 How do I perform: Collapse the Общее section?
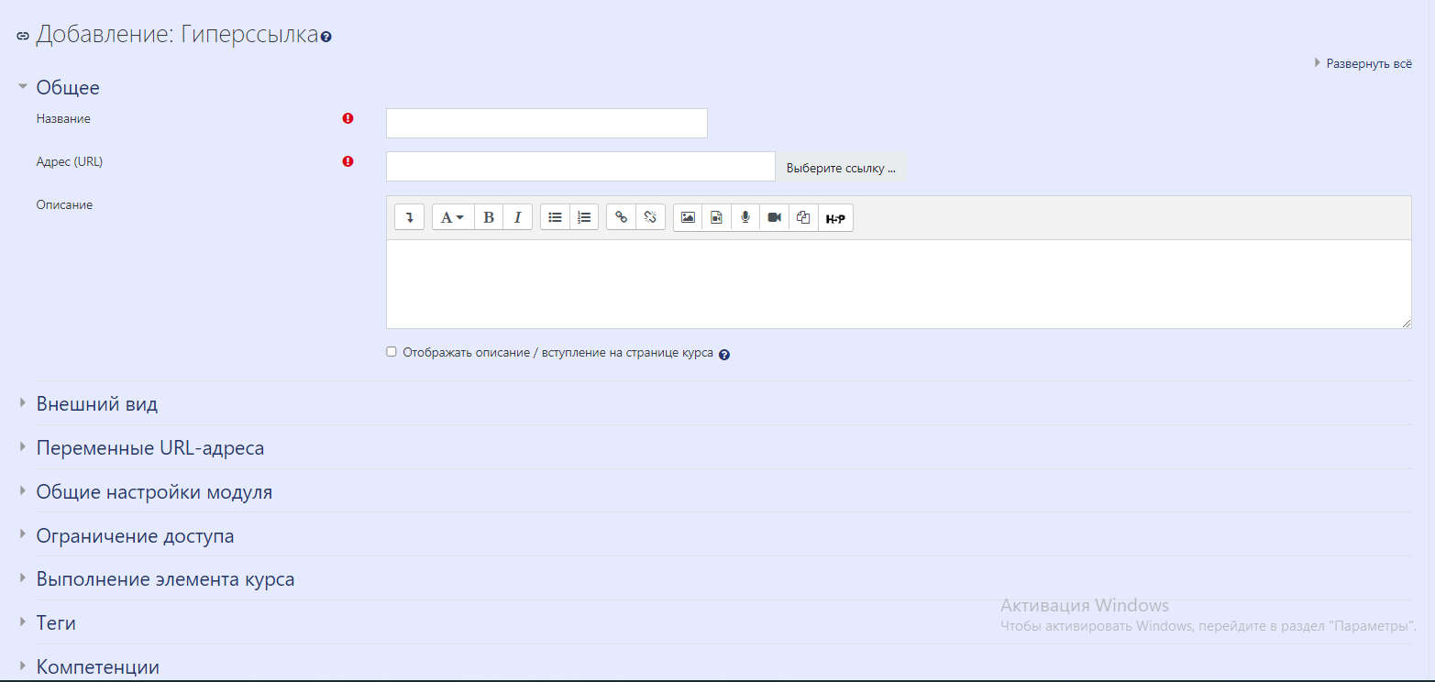pos(67,88)
